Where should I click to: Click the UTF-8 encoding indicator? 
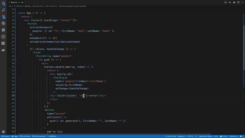190,136
